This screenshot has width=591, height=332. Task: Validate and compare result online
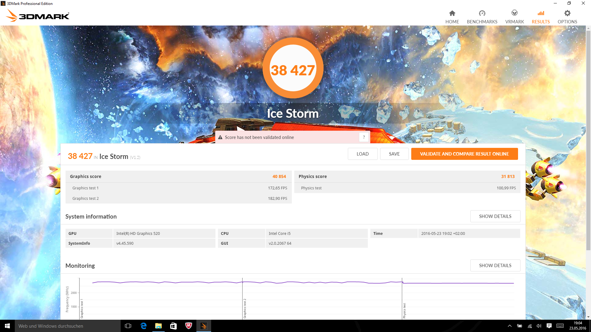click(x=464, y=154)
